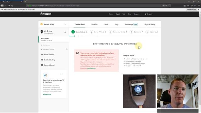
Task: Switch to the Buy tab
Action: (117, 24)
